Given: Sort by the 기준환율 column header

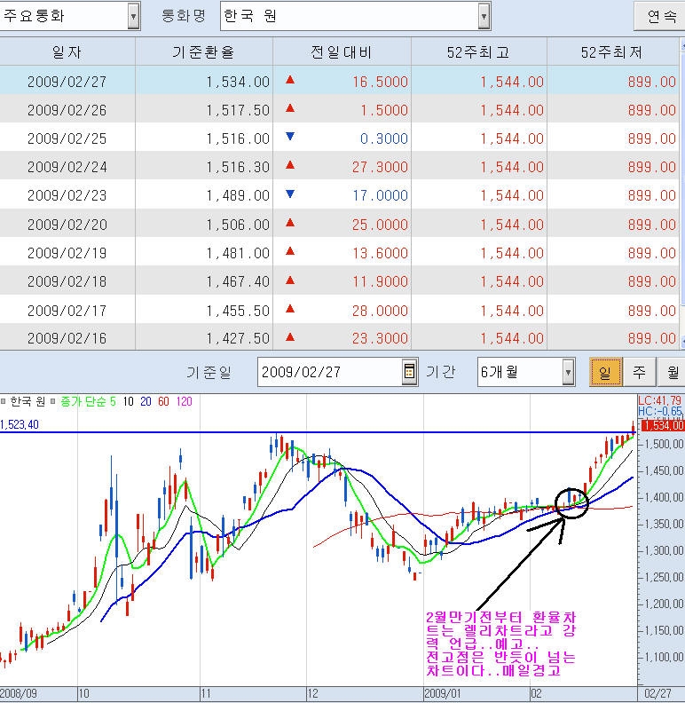Looking at the screenshot, I should click(203, 52).
